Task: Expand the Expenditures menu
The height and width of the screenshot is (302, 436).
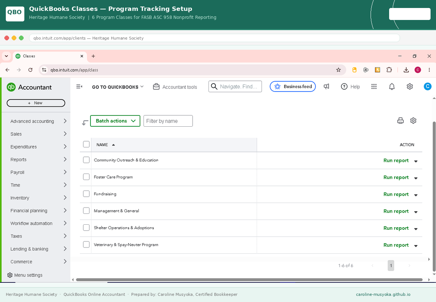Action: [39, 147]
